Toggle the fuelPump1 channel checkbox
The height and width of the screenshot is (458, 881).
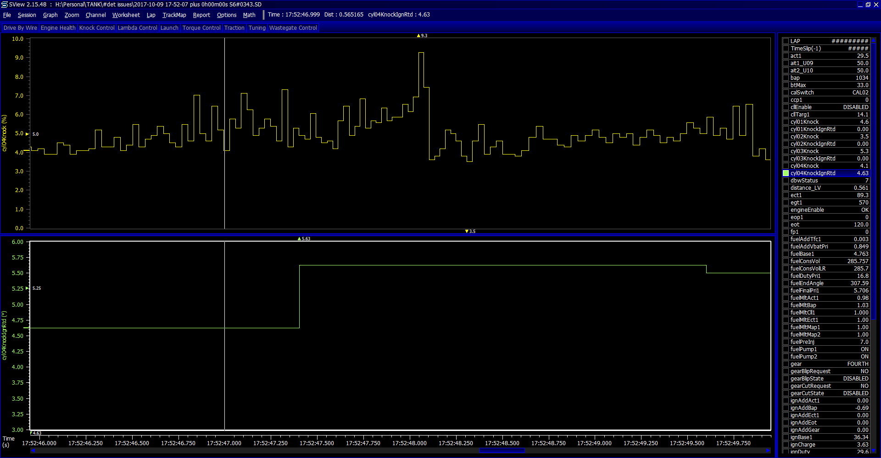(x=786, y=349)
